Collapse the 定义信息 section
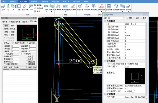 click(105, 61)
